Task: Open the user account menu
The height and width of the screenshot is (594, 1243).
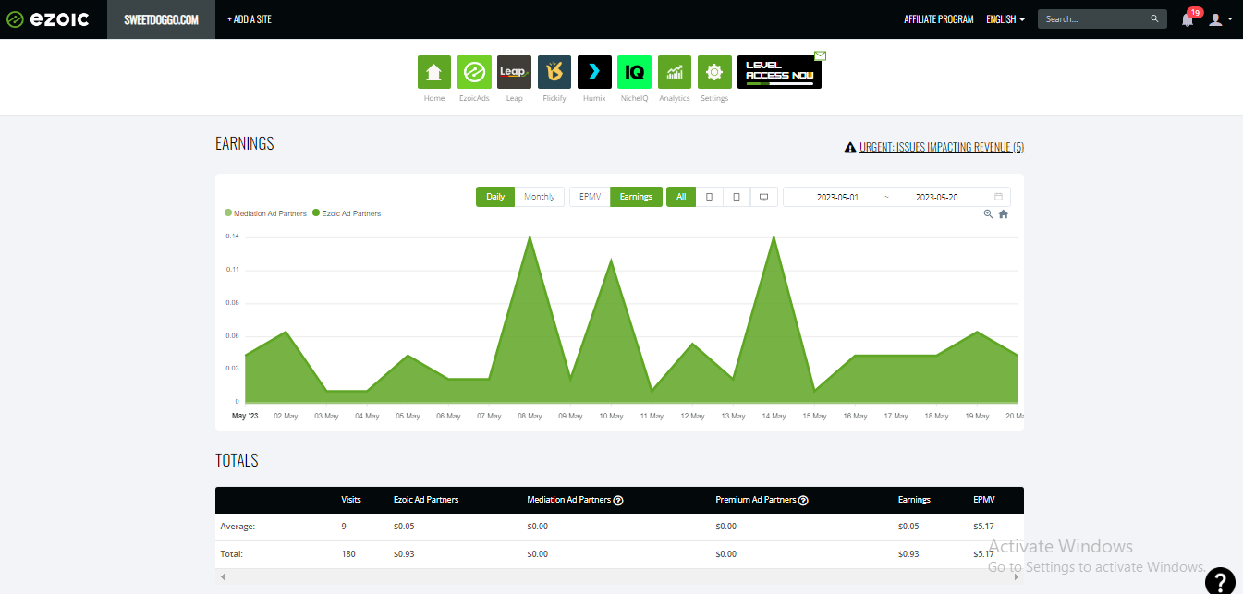Action: (x=1220, y=19)
